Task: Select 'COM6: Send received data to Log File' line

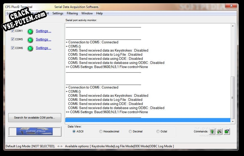Action: pos(105,99)
